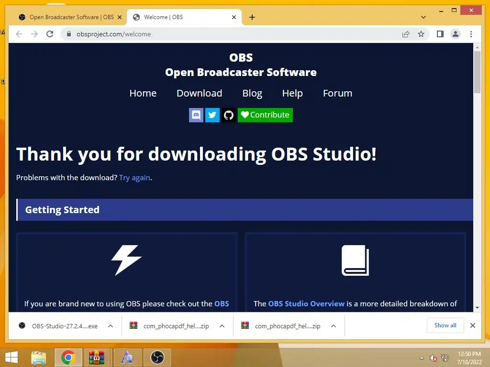
Task: Open the Help navigation link
Action: pyautogui.click(x=292, y=93)
